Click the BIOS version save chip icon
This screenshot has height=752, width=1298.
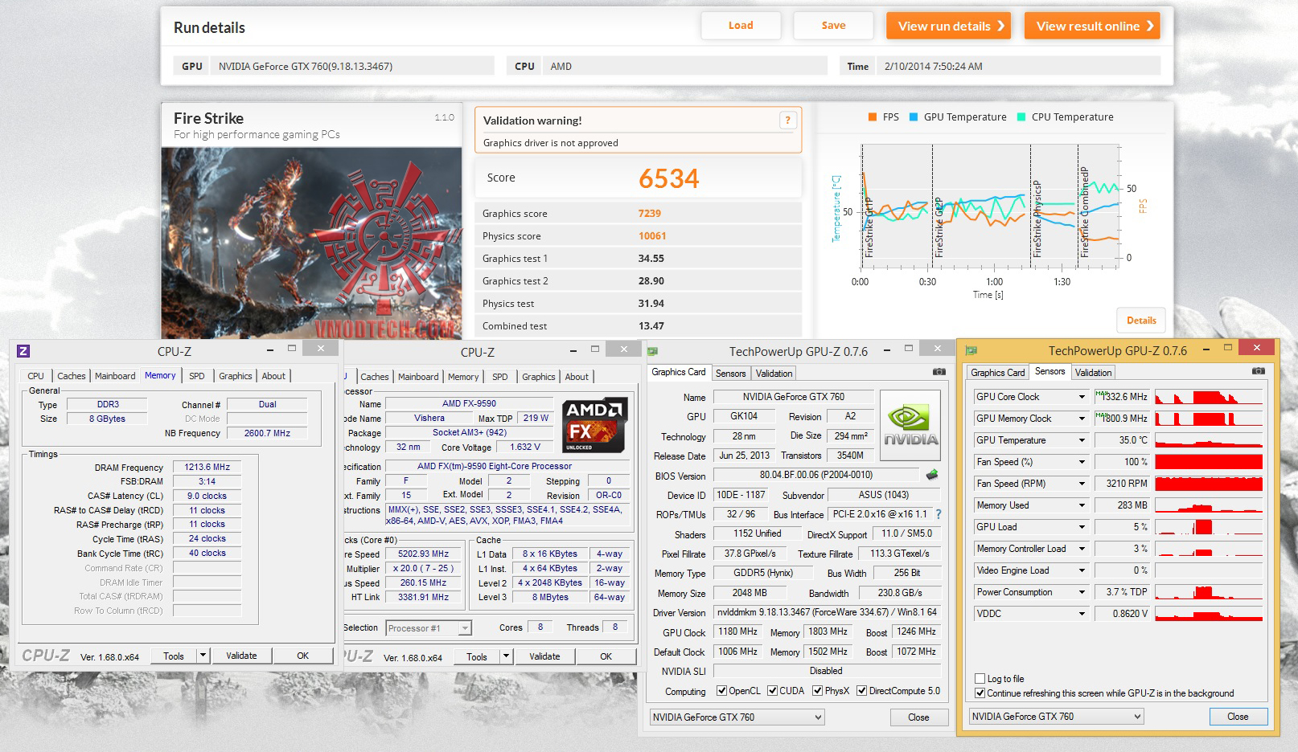[x=932, y=475]
